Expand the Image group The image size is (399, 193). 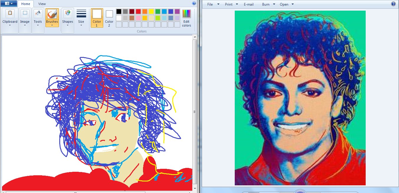pos(25,20)
